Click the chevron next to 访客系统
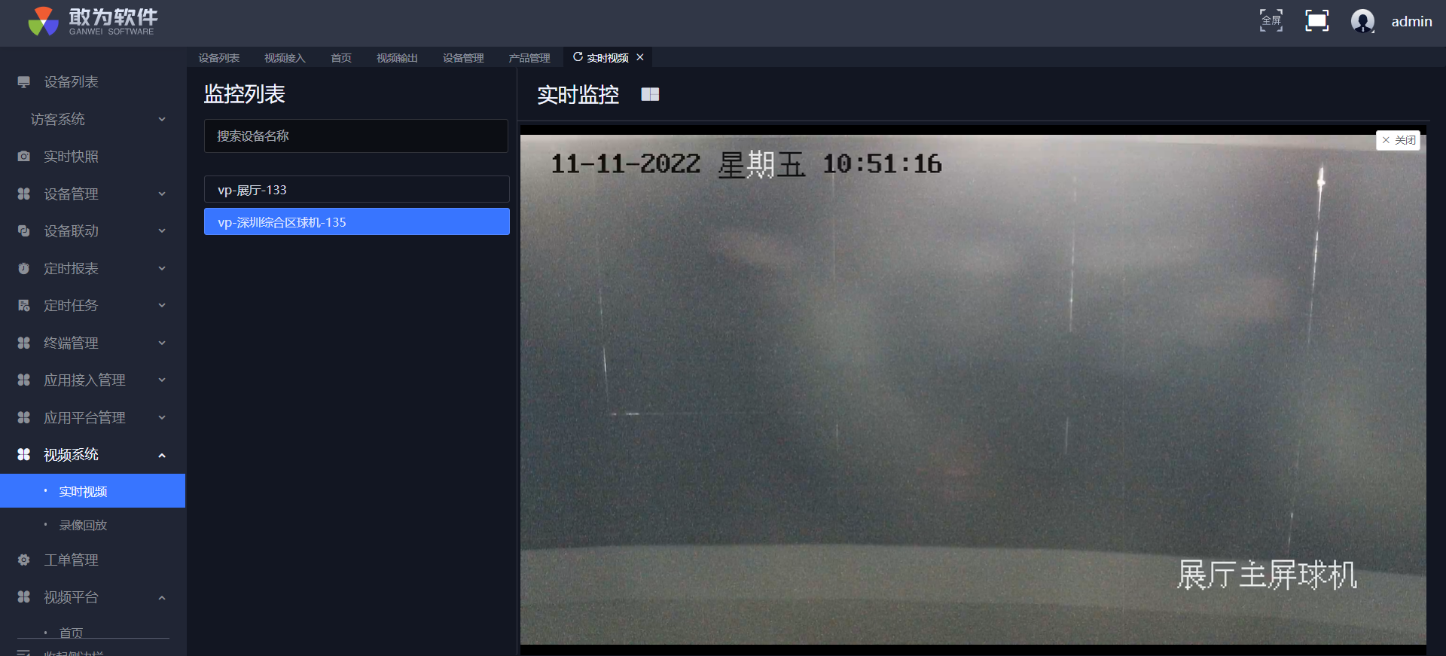The height and width of the screenshot is (656, 1446). [162, 119]
